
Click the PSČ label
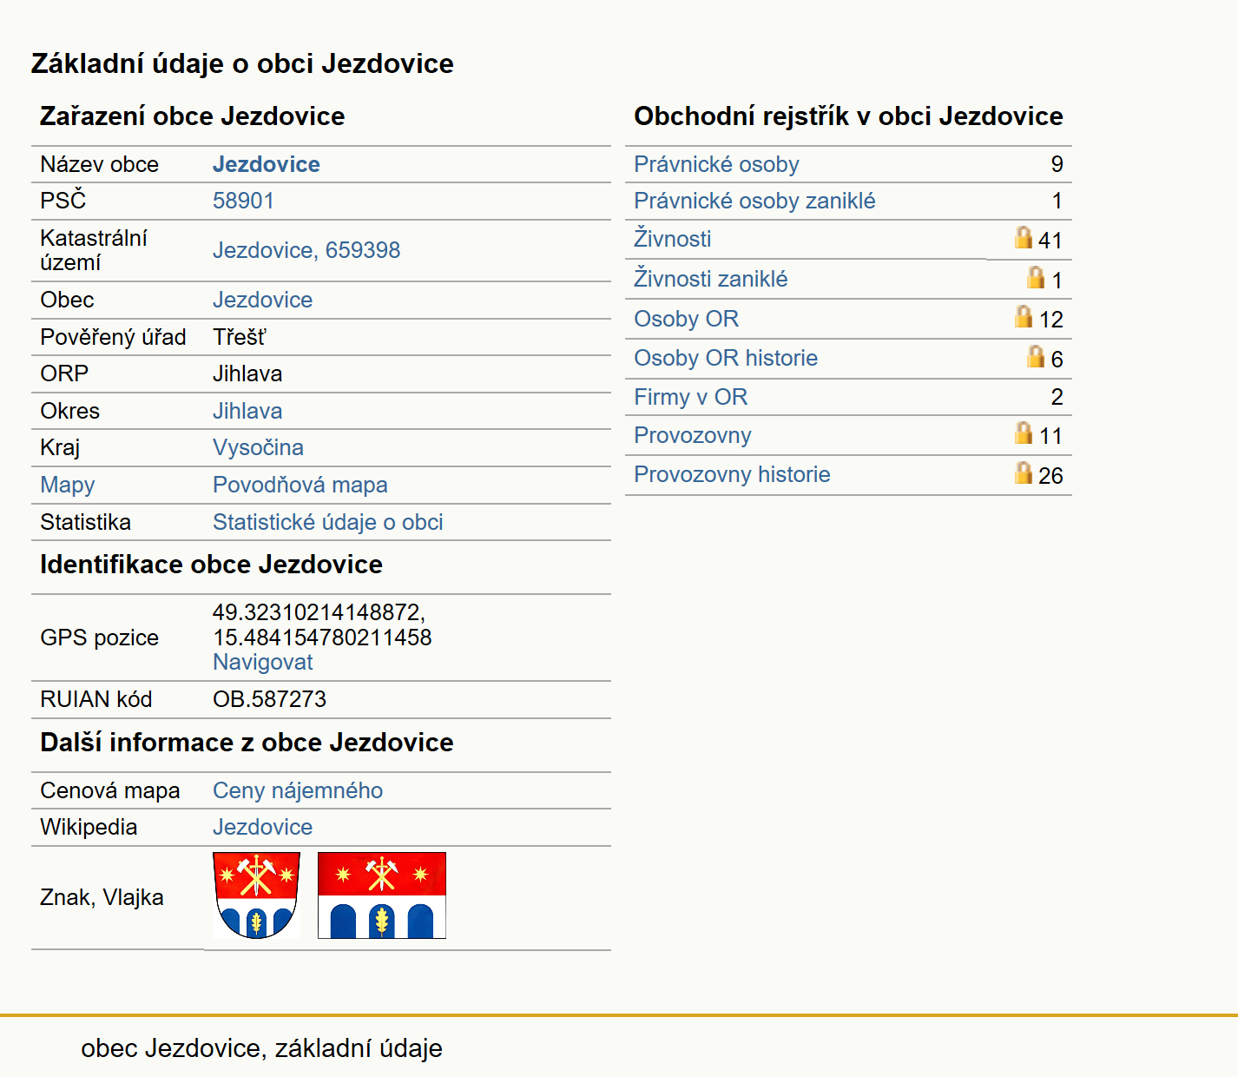[x=63, y=201]
